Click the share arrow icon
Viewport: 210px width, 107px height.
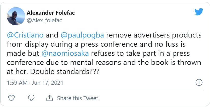tap(49, 98)
